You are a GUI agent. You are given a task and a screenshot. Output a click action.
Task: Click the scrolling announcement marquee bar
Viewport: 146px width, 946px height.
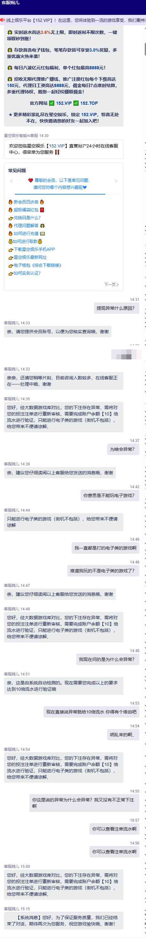(73, 20)
